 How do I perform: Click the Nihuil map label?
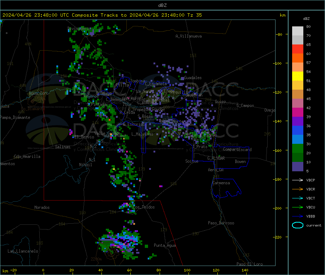85,165
